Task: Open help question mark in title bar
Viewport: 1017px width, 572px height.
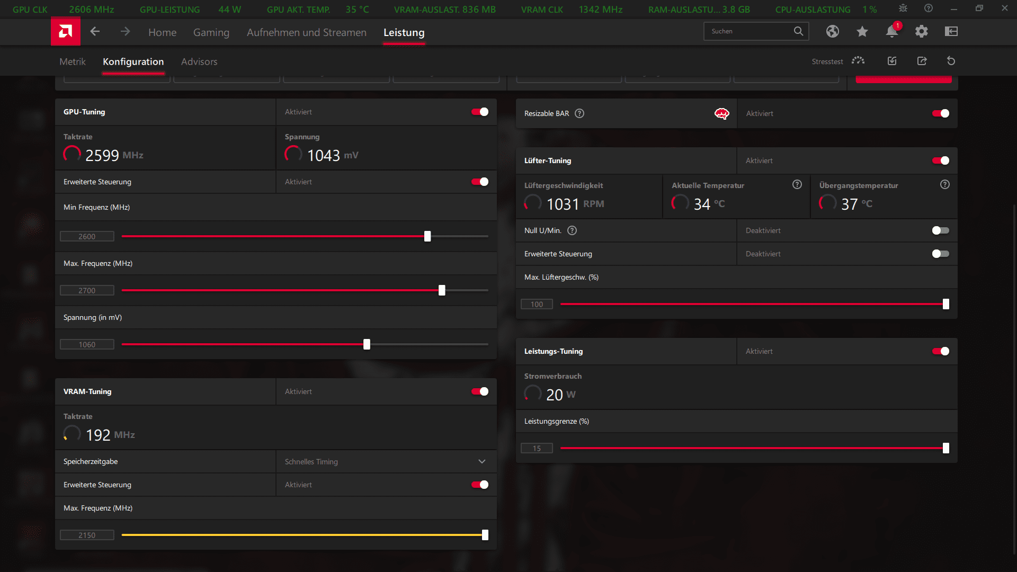Action: (x=929, y=8)
